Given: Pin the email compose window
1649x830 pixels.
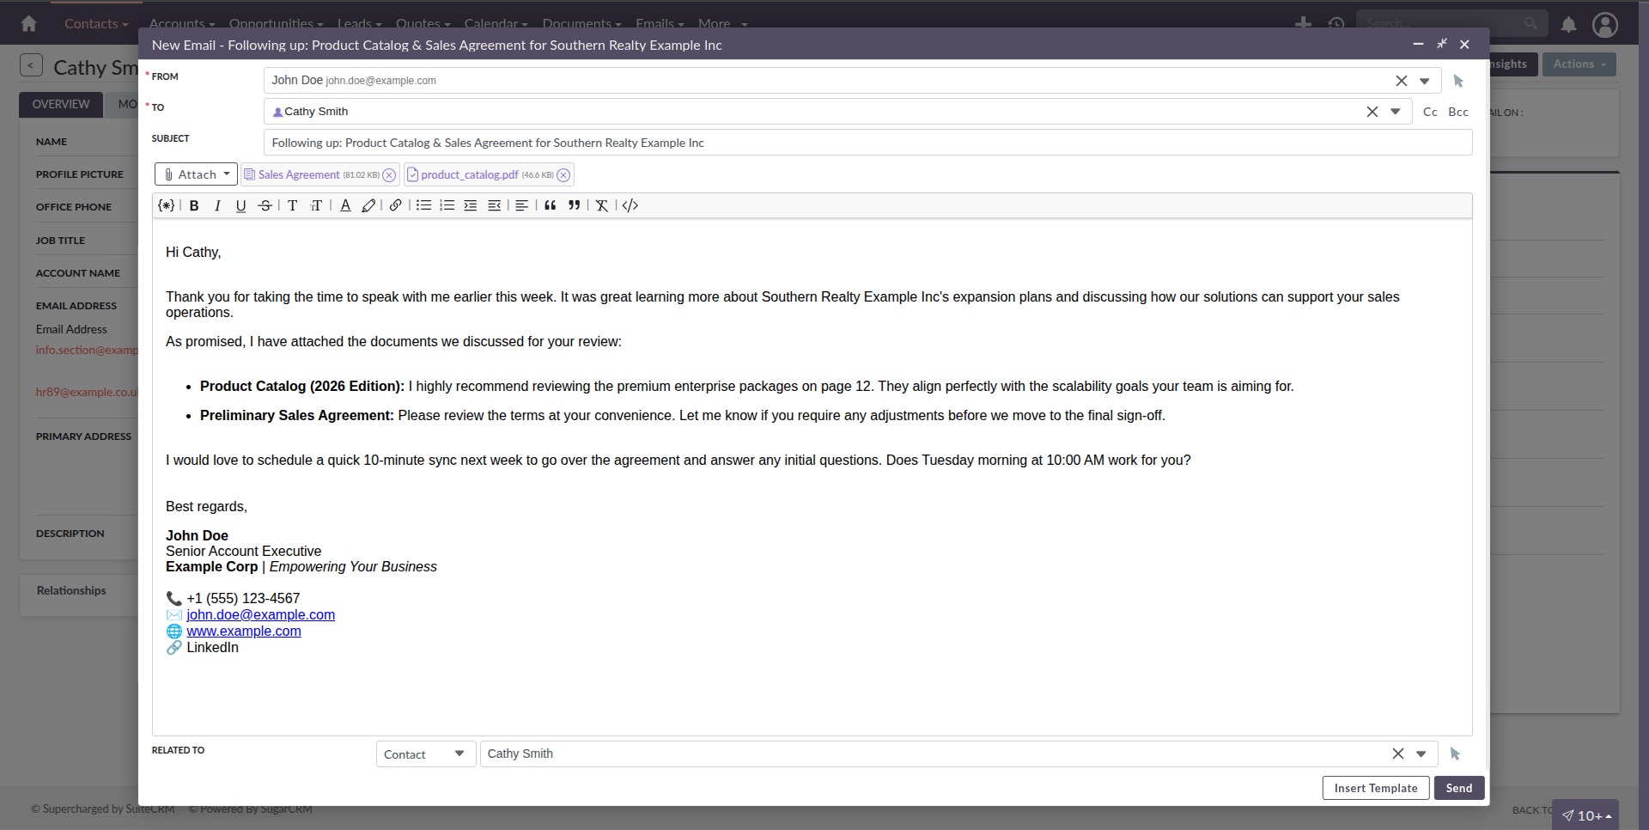Looking at the screenshot, I should point(1441,44).
